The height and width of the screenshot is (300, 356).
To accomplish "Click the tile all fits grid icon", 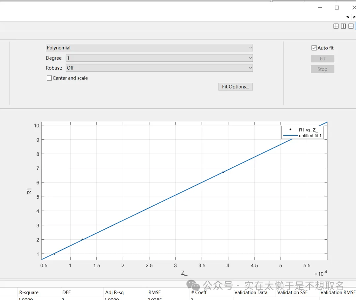I will click(336, 26).
